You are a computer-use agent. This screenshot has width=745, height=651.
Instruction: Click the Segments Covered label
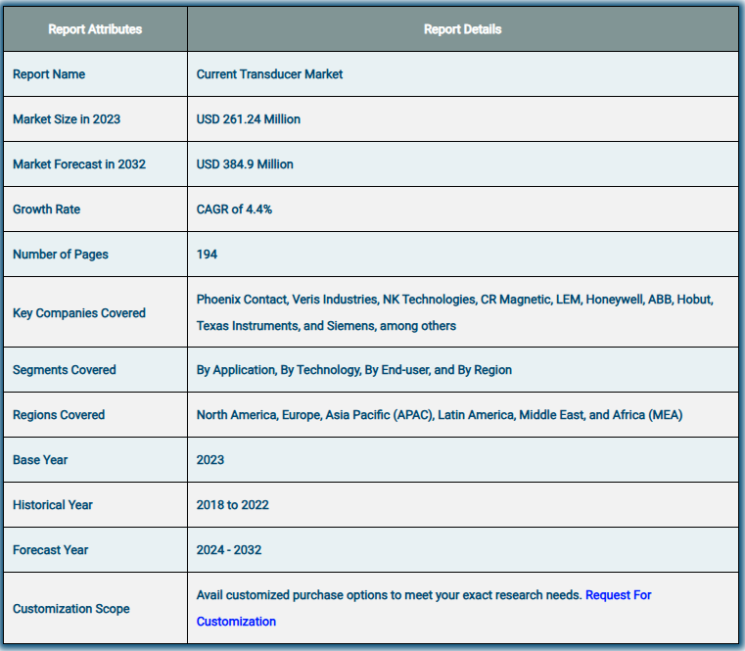65,370
